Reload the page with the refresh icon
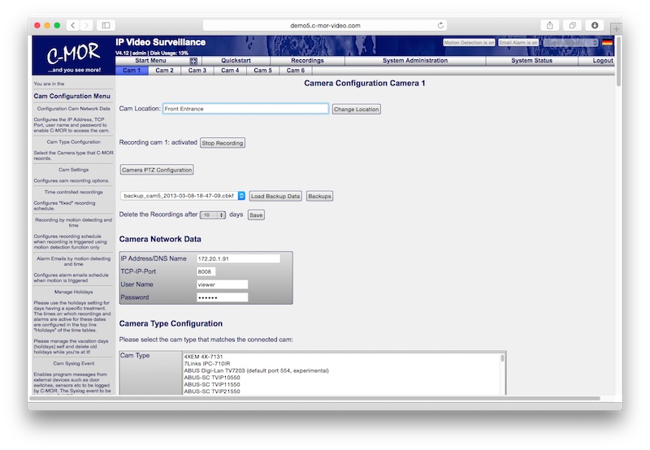 pyautogui.click(x=441, y=26)
